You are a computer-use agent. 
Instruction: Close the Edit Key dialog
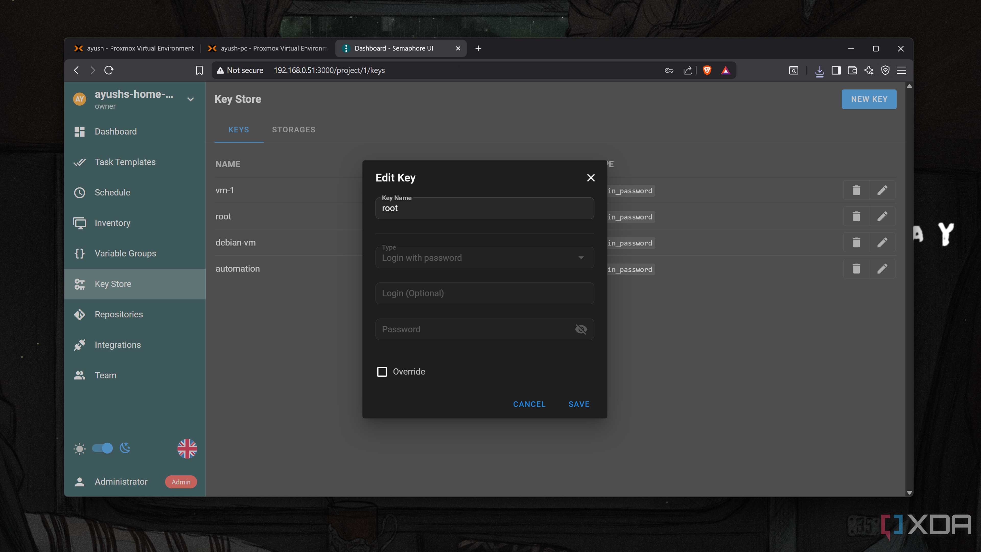pos(591,178)
